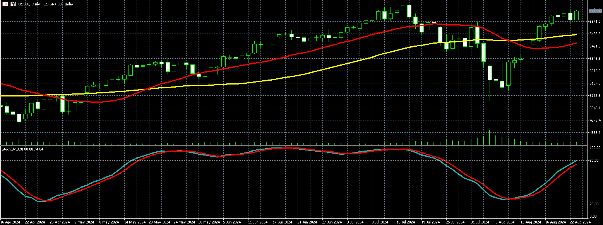The height and width of the screenshot is (225, 603).
Task: Click the 20.00 stochastic level label
Action: point(594,204)
